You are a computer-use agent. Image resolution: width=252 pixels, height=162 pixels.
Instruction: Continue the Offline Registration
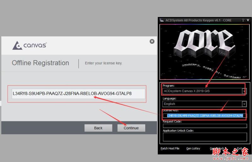coord(131,128)
